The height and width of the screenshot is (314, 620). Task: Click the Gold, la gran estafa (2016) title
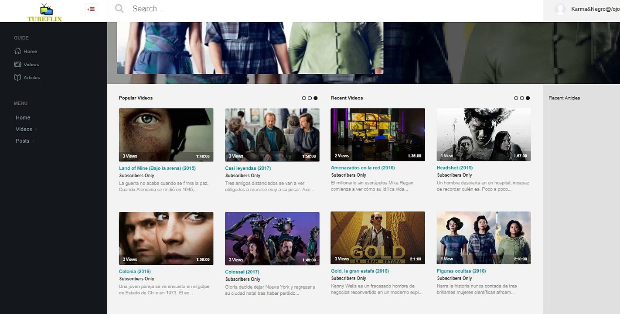pos(360,271)
